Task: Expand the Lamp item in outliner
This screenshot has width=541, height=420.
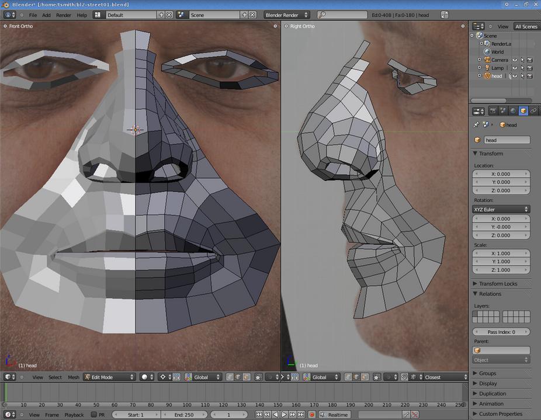Action: [x=479, y=68]
